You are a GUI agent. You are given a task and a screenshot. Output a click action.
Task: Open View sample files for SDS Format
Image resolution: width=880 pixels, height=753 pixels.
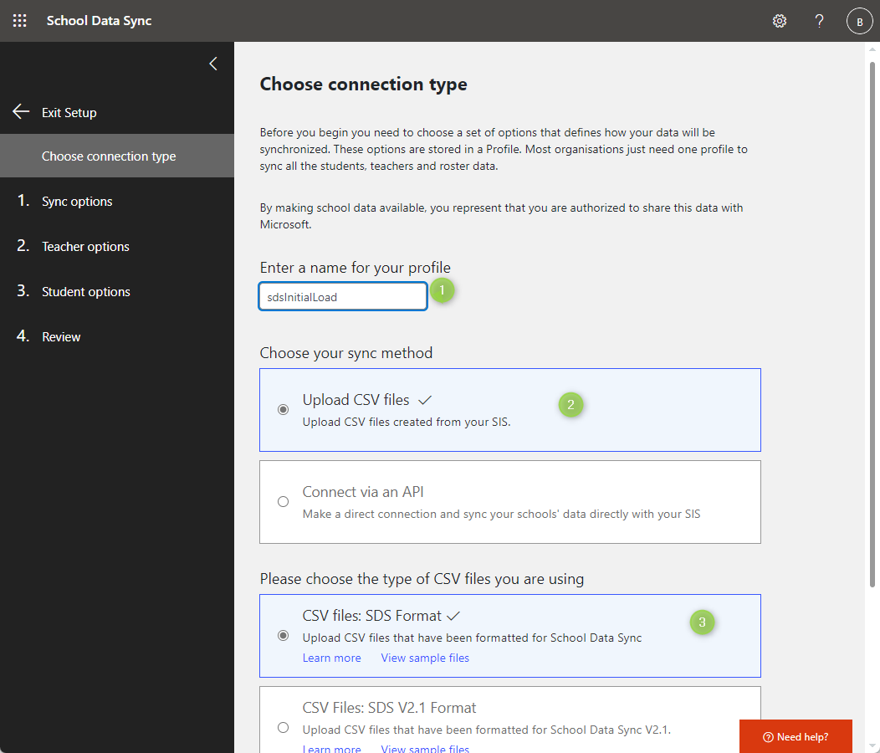(x=424, y=658)
